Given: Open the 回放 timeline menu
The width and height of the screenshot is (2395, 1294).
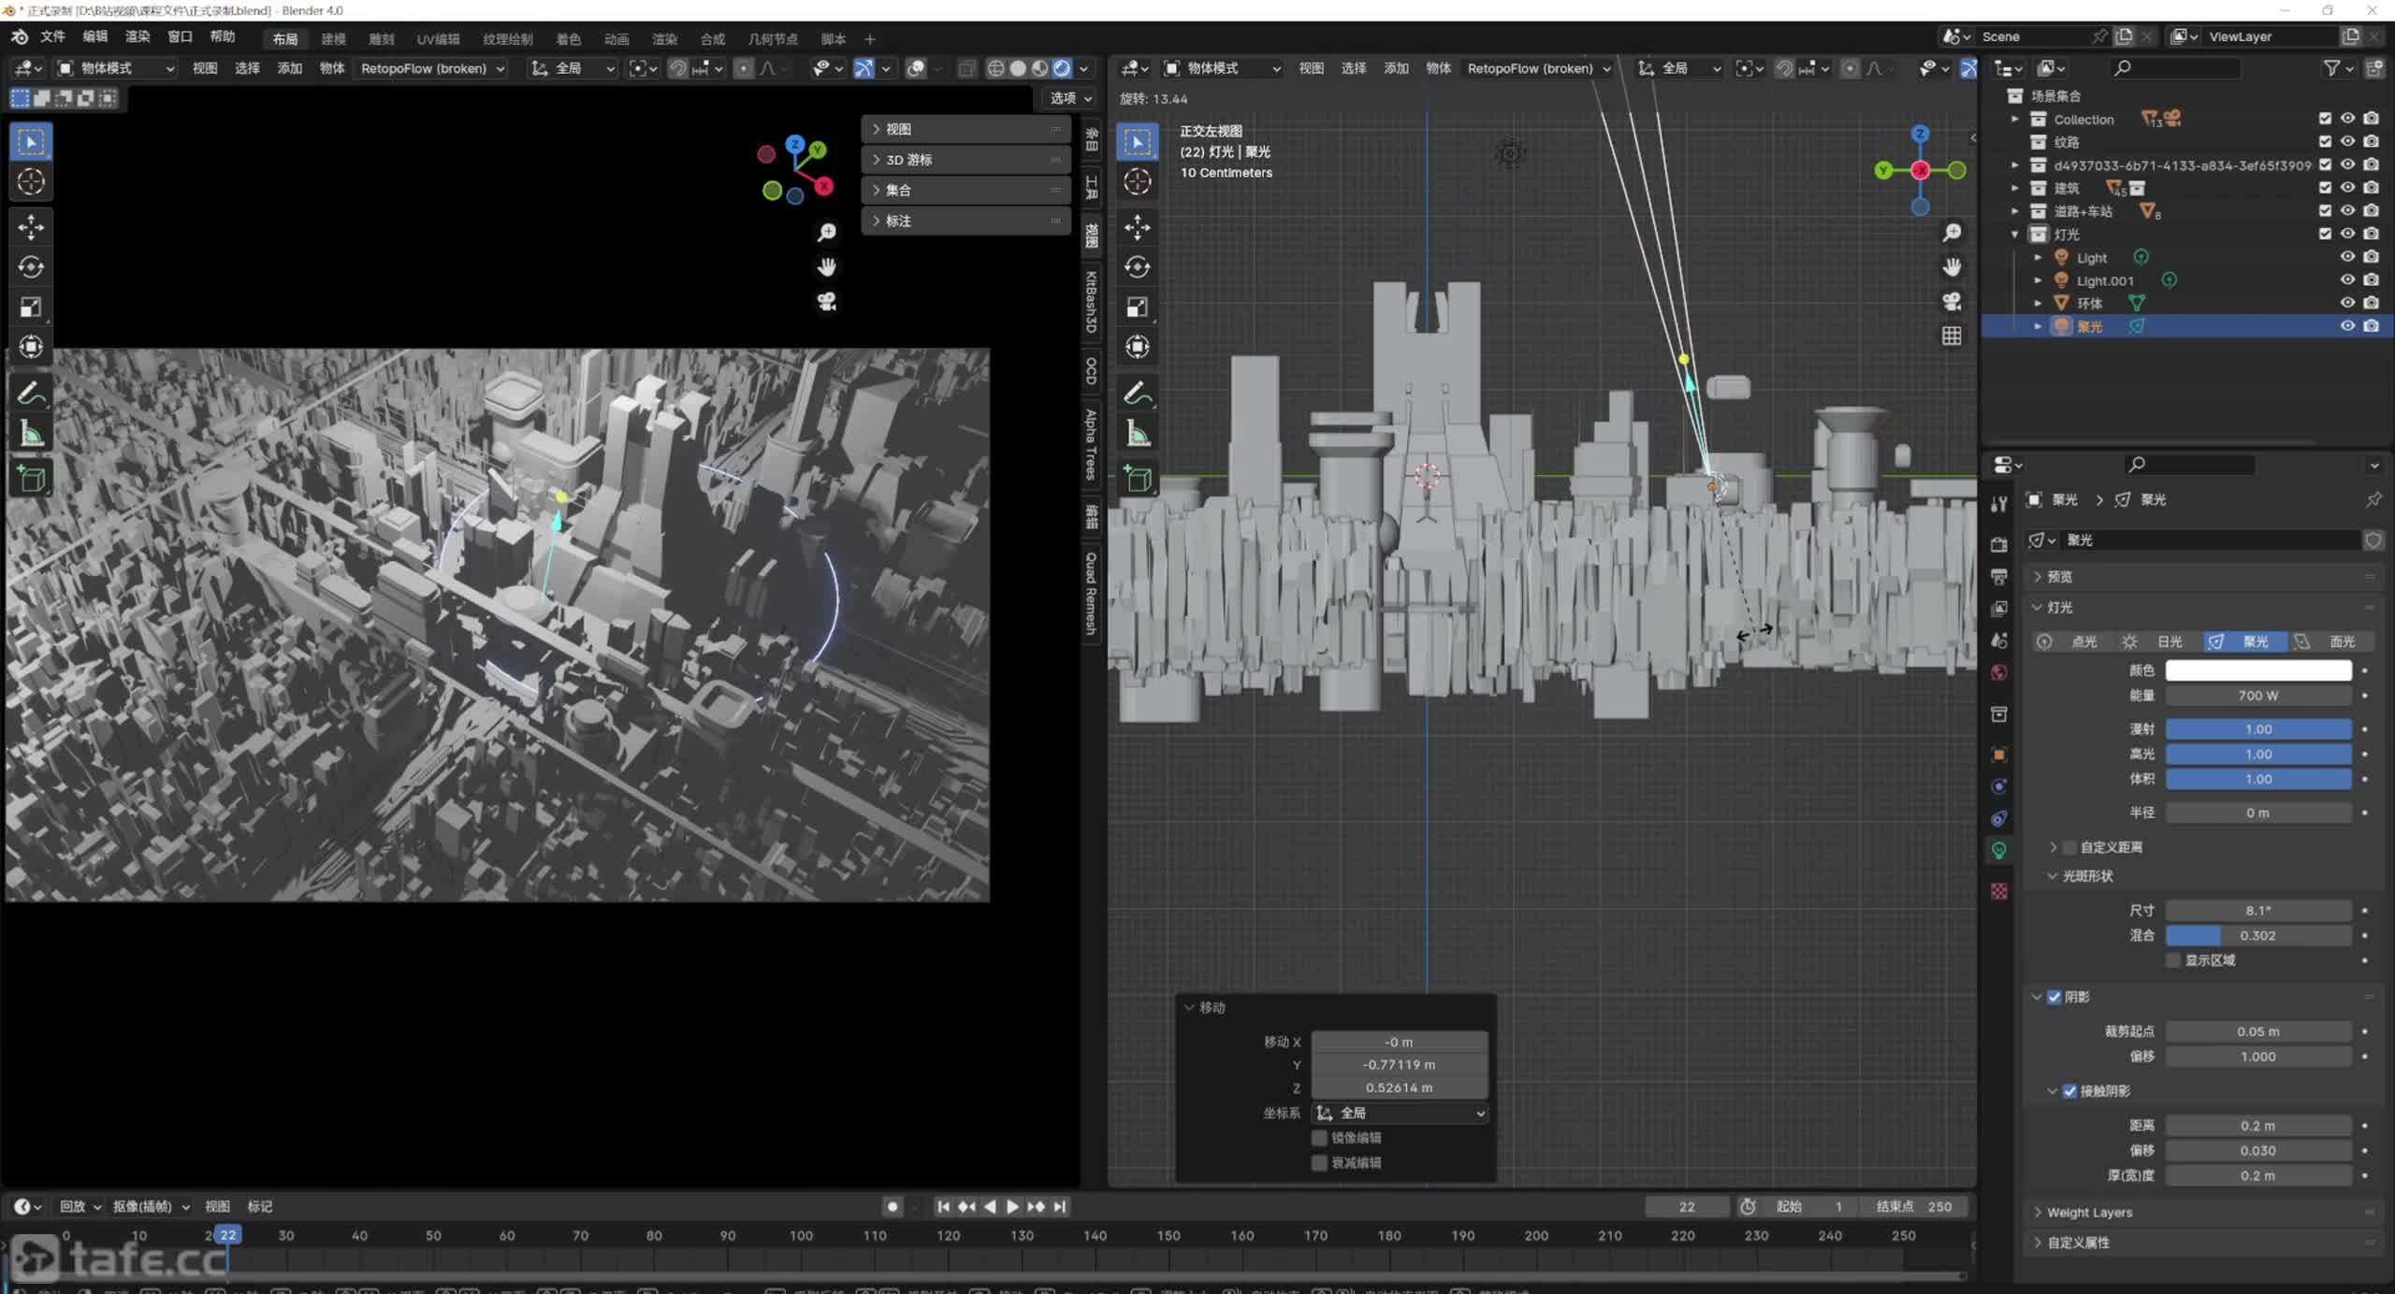Looking at the screenshot, I should click(80, 1206).
